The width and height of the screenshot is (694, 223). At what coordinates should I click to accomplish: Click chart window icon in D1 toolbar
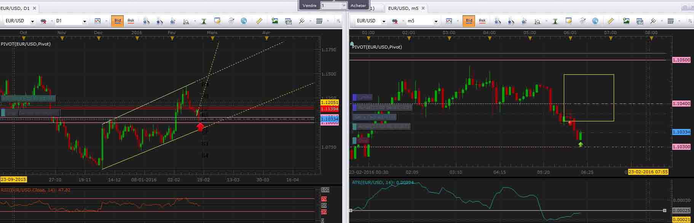tap(288, 21)
